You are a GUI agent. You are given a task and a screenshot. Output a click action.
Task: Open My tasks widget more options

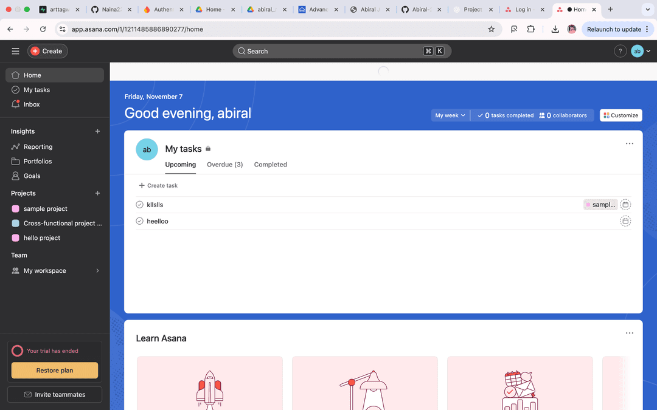[630, 144]
